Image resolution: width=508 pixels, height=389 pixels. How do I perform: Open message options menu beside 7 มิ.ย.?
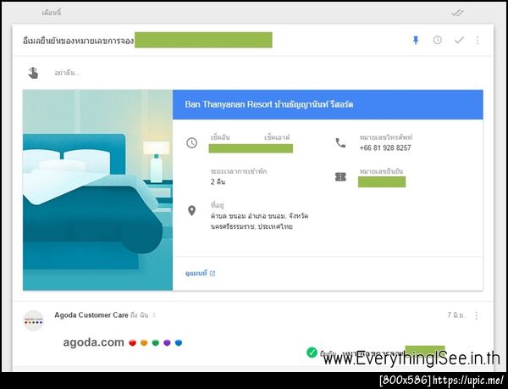476,315
